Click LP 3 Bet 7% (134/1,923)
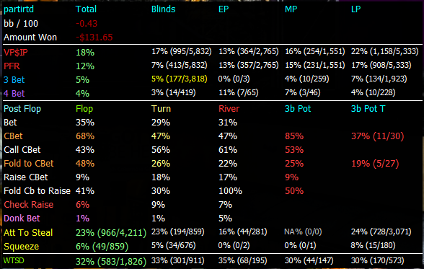This screenshot has height=269, width=424. click(379, 79)
